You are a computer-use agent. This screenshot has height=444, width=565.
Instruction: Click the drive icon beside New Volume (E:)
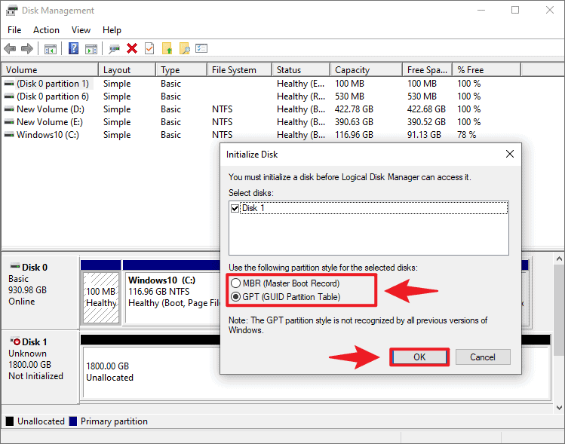tap(9, 122)
